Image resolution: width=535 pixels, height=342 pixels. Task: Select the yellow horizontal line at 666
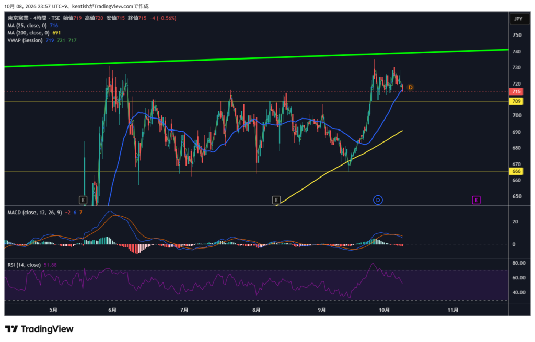(256, 171)
